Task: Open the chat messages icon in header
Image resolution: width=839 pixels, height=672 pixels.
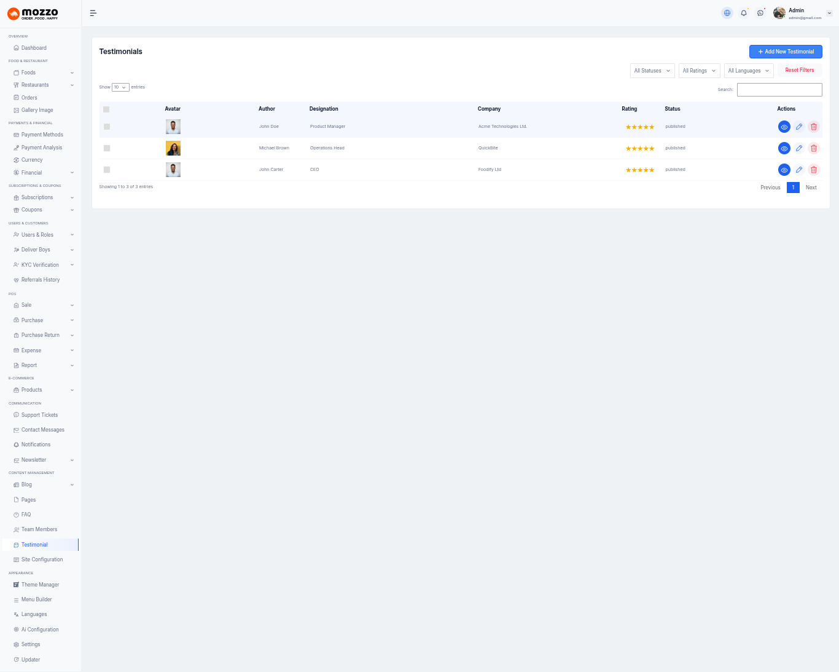Action: pos(760,13)
